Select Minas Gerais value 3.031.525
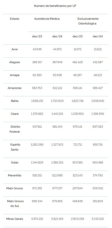112x228 pixels. 98,219
